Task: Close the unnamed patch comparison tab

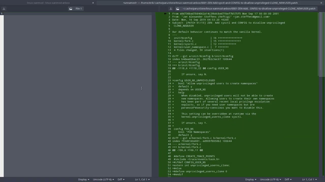Action: (321, 3)
